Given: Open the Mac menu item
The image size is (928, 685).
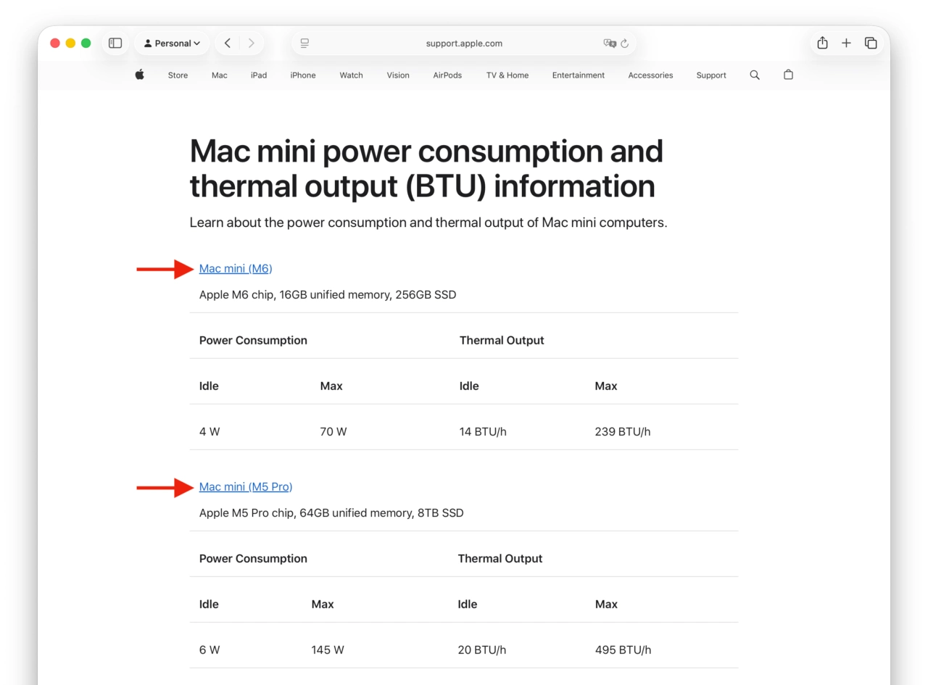Looking at the screenshot, I should click(220, 75).
